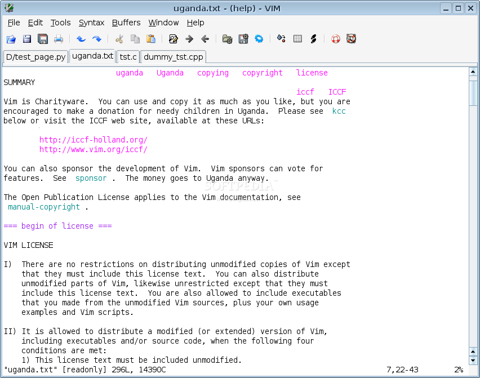Open the Buffers menu
Screen dimensions: 480x378
tap(126, 23)
